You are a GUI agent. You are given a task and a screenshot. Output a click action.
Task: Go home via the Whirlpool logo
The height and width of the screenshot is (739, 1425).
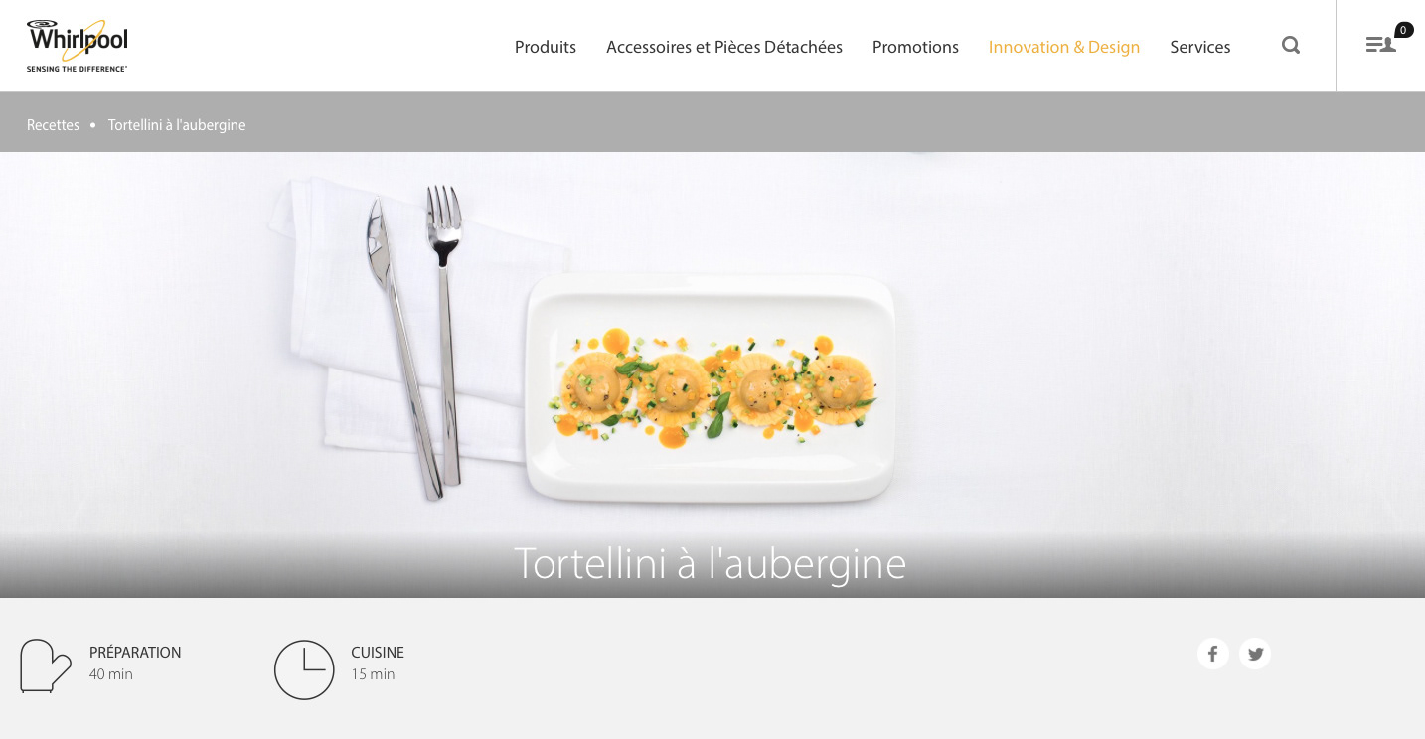coord(78,46)
